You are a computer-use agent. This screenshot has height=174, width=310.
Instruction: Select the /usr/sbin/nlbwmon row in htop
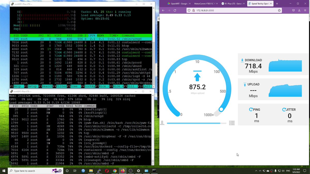coord(81,49)
